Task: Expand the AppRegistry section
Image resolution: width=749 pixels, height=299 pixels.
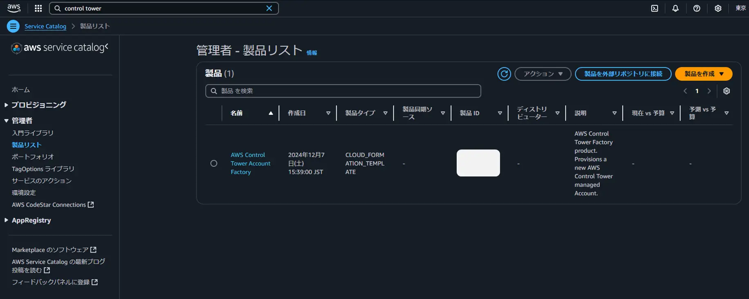Action: click(28, 220)
